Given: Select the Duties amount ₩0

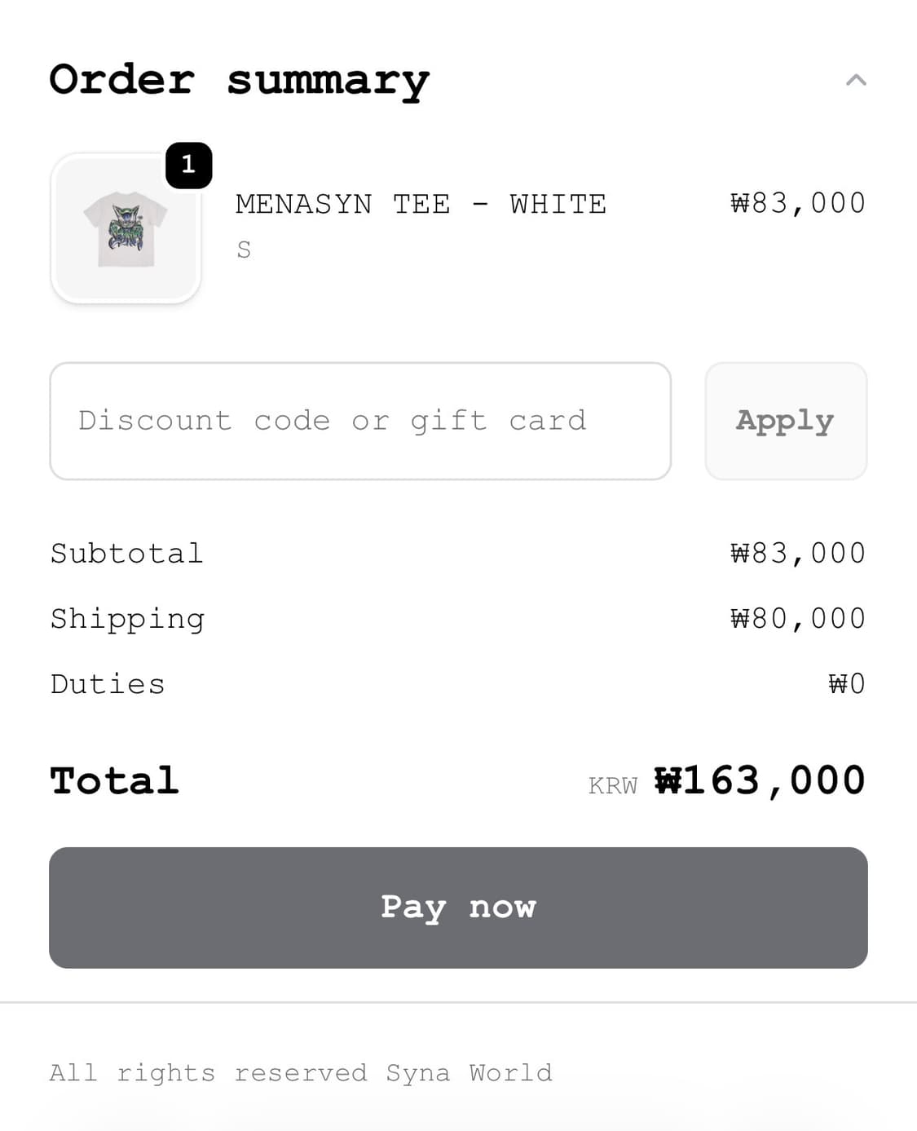Looking at the screenshot, I should click(846, 684).
